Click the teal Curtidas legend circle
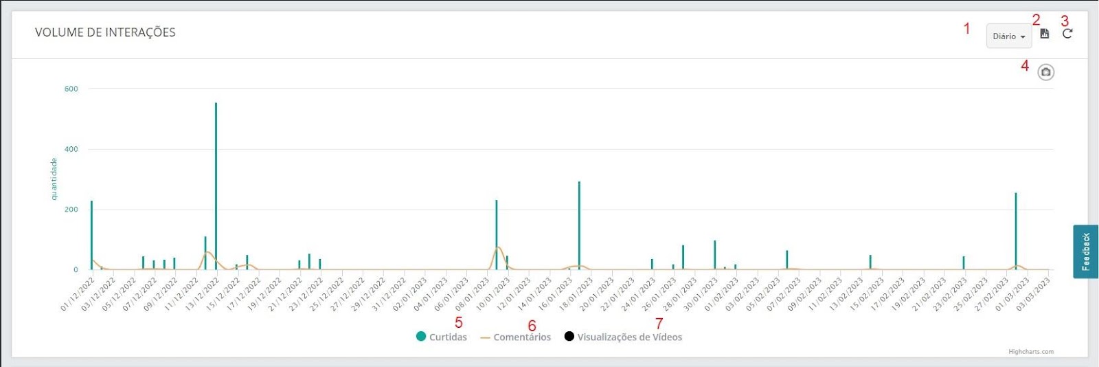This screenshot has width=1099, height=367. pyautogui.click(x=421, y=336)
